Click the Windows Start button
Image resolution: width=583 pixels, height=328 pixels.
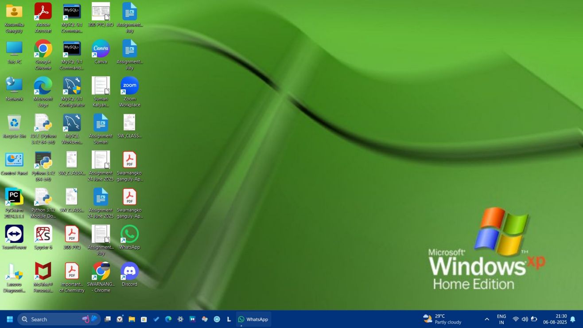point(9,319)
